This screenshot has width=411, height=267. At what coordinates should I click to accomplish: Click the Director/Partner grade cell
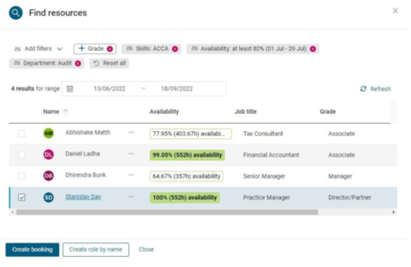point(349,198)
